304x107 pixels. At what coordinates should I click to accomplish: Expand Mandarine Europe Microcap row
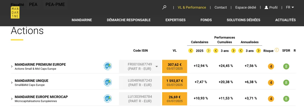click(x=12, y=99)
